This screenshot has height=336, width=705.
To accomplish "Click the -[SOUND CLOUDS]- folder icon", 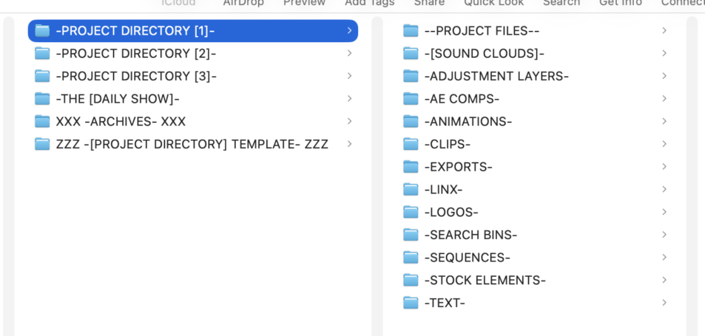I will tap(411, 53).
